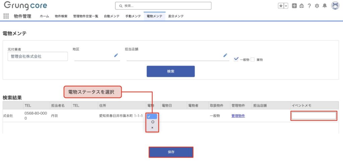Click the pencil edit icon for 地区

click(x=116, y=55)
